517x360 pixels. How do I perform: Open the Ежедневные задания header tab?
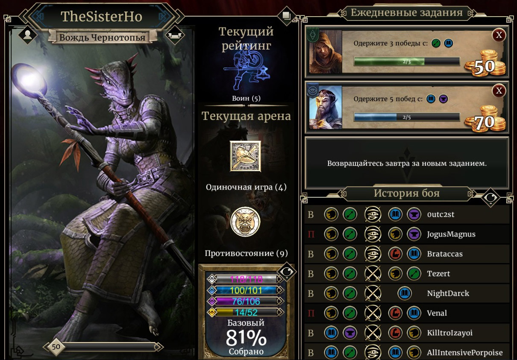(407, 12)
